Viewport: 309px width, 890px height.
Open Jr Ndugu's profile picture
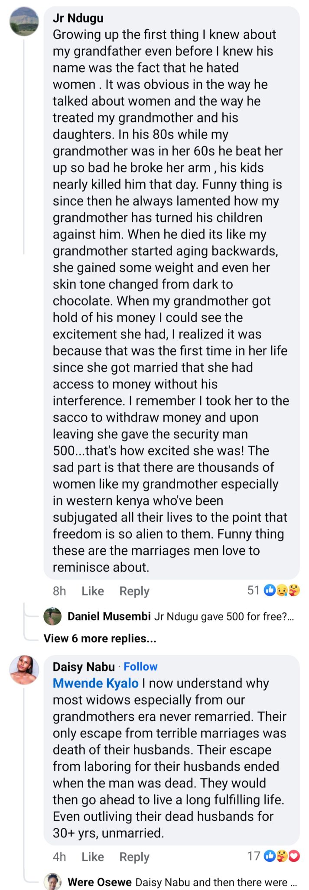tap(24, 22)
